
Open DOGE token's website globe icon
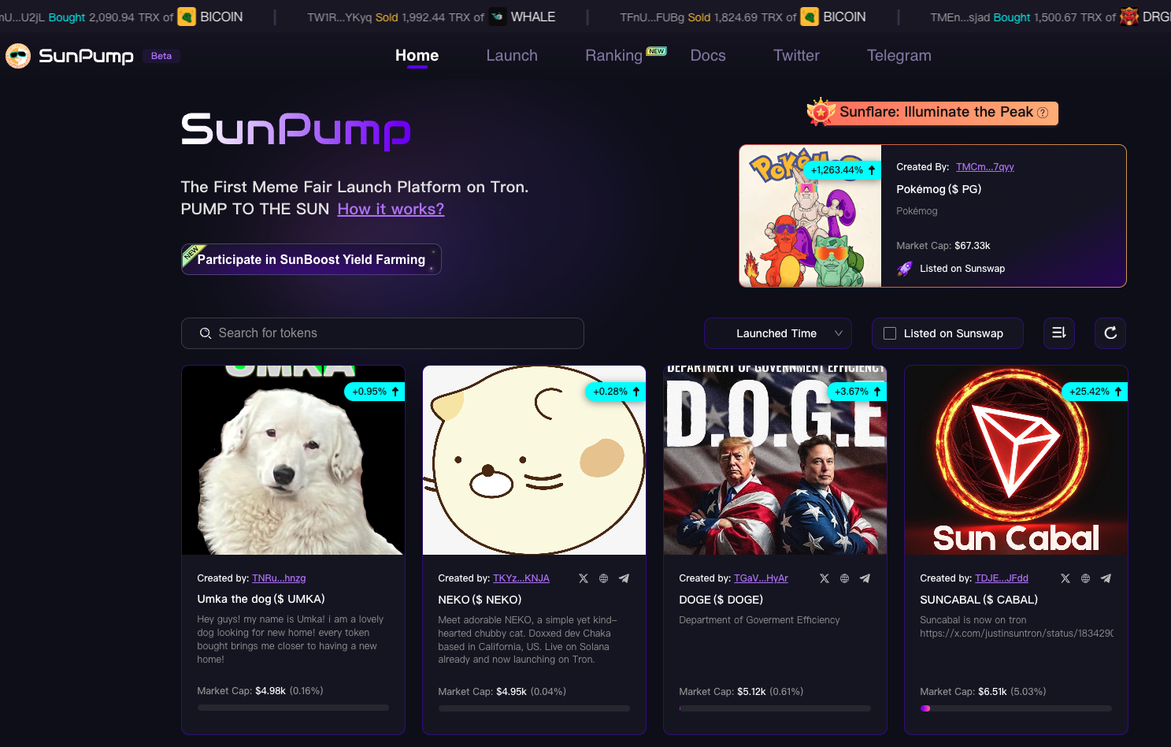tap(844, 578)
